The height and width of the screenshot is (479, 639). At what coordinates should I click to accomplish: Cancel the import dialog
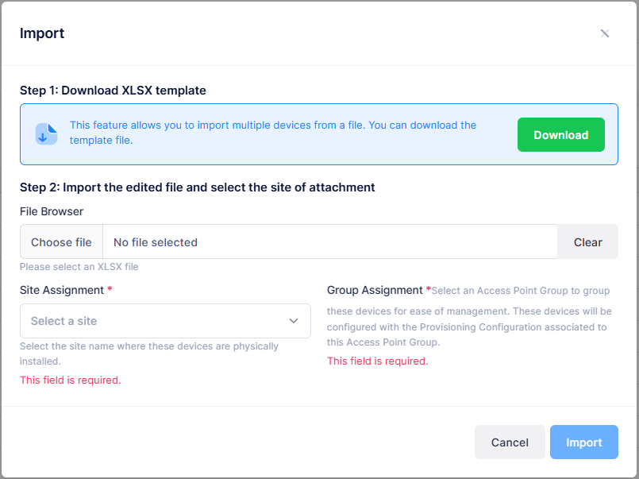(510, 442)
